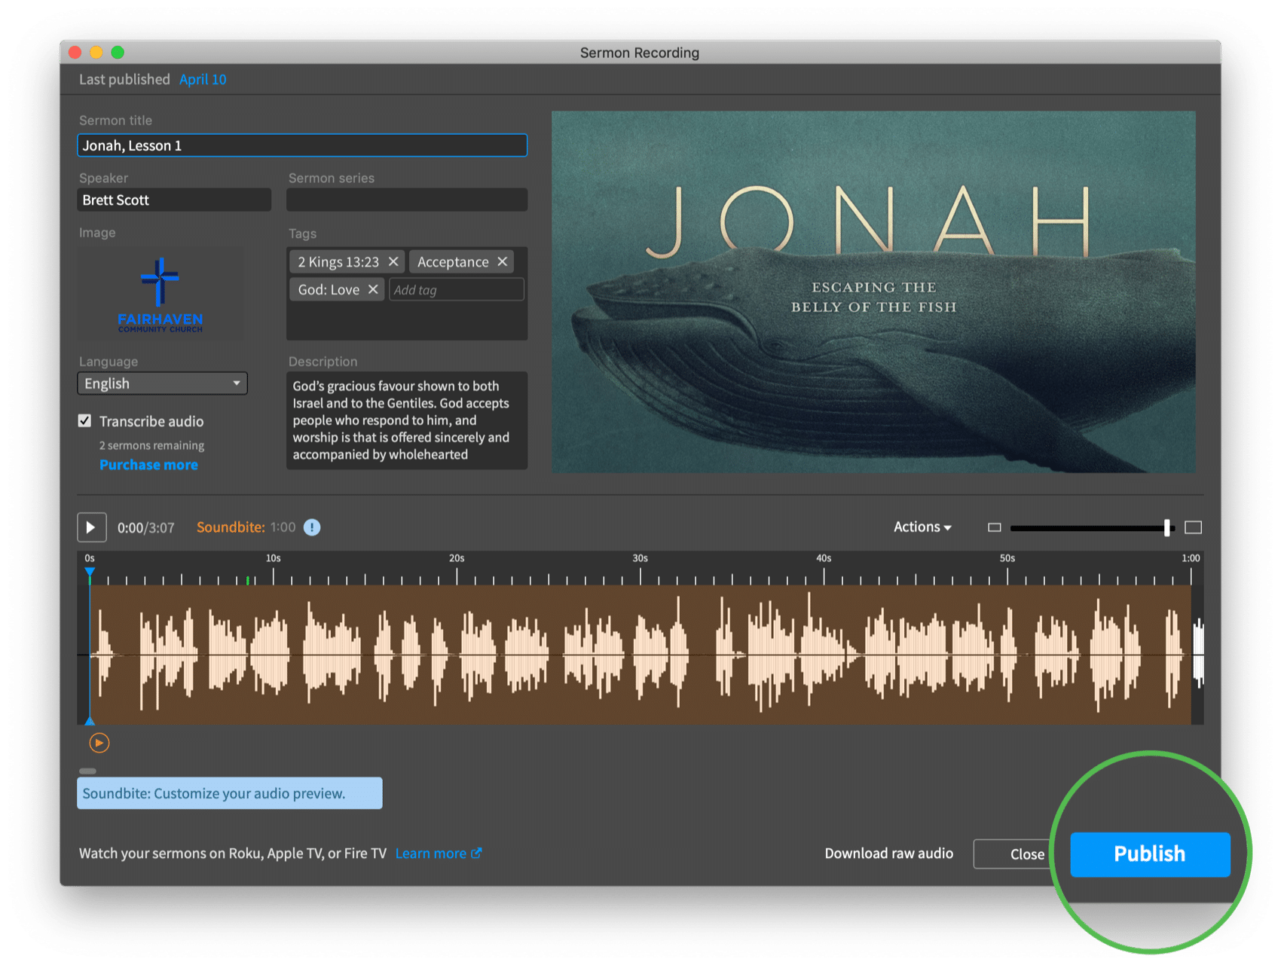Open the Actions dropdown menu
Image resolution: width=1281 pixels, height=965 pixels.
click(922, 527)
